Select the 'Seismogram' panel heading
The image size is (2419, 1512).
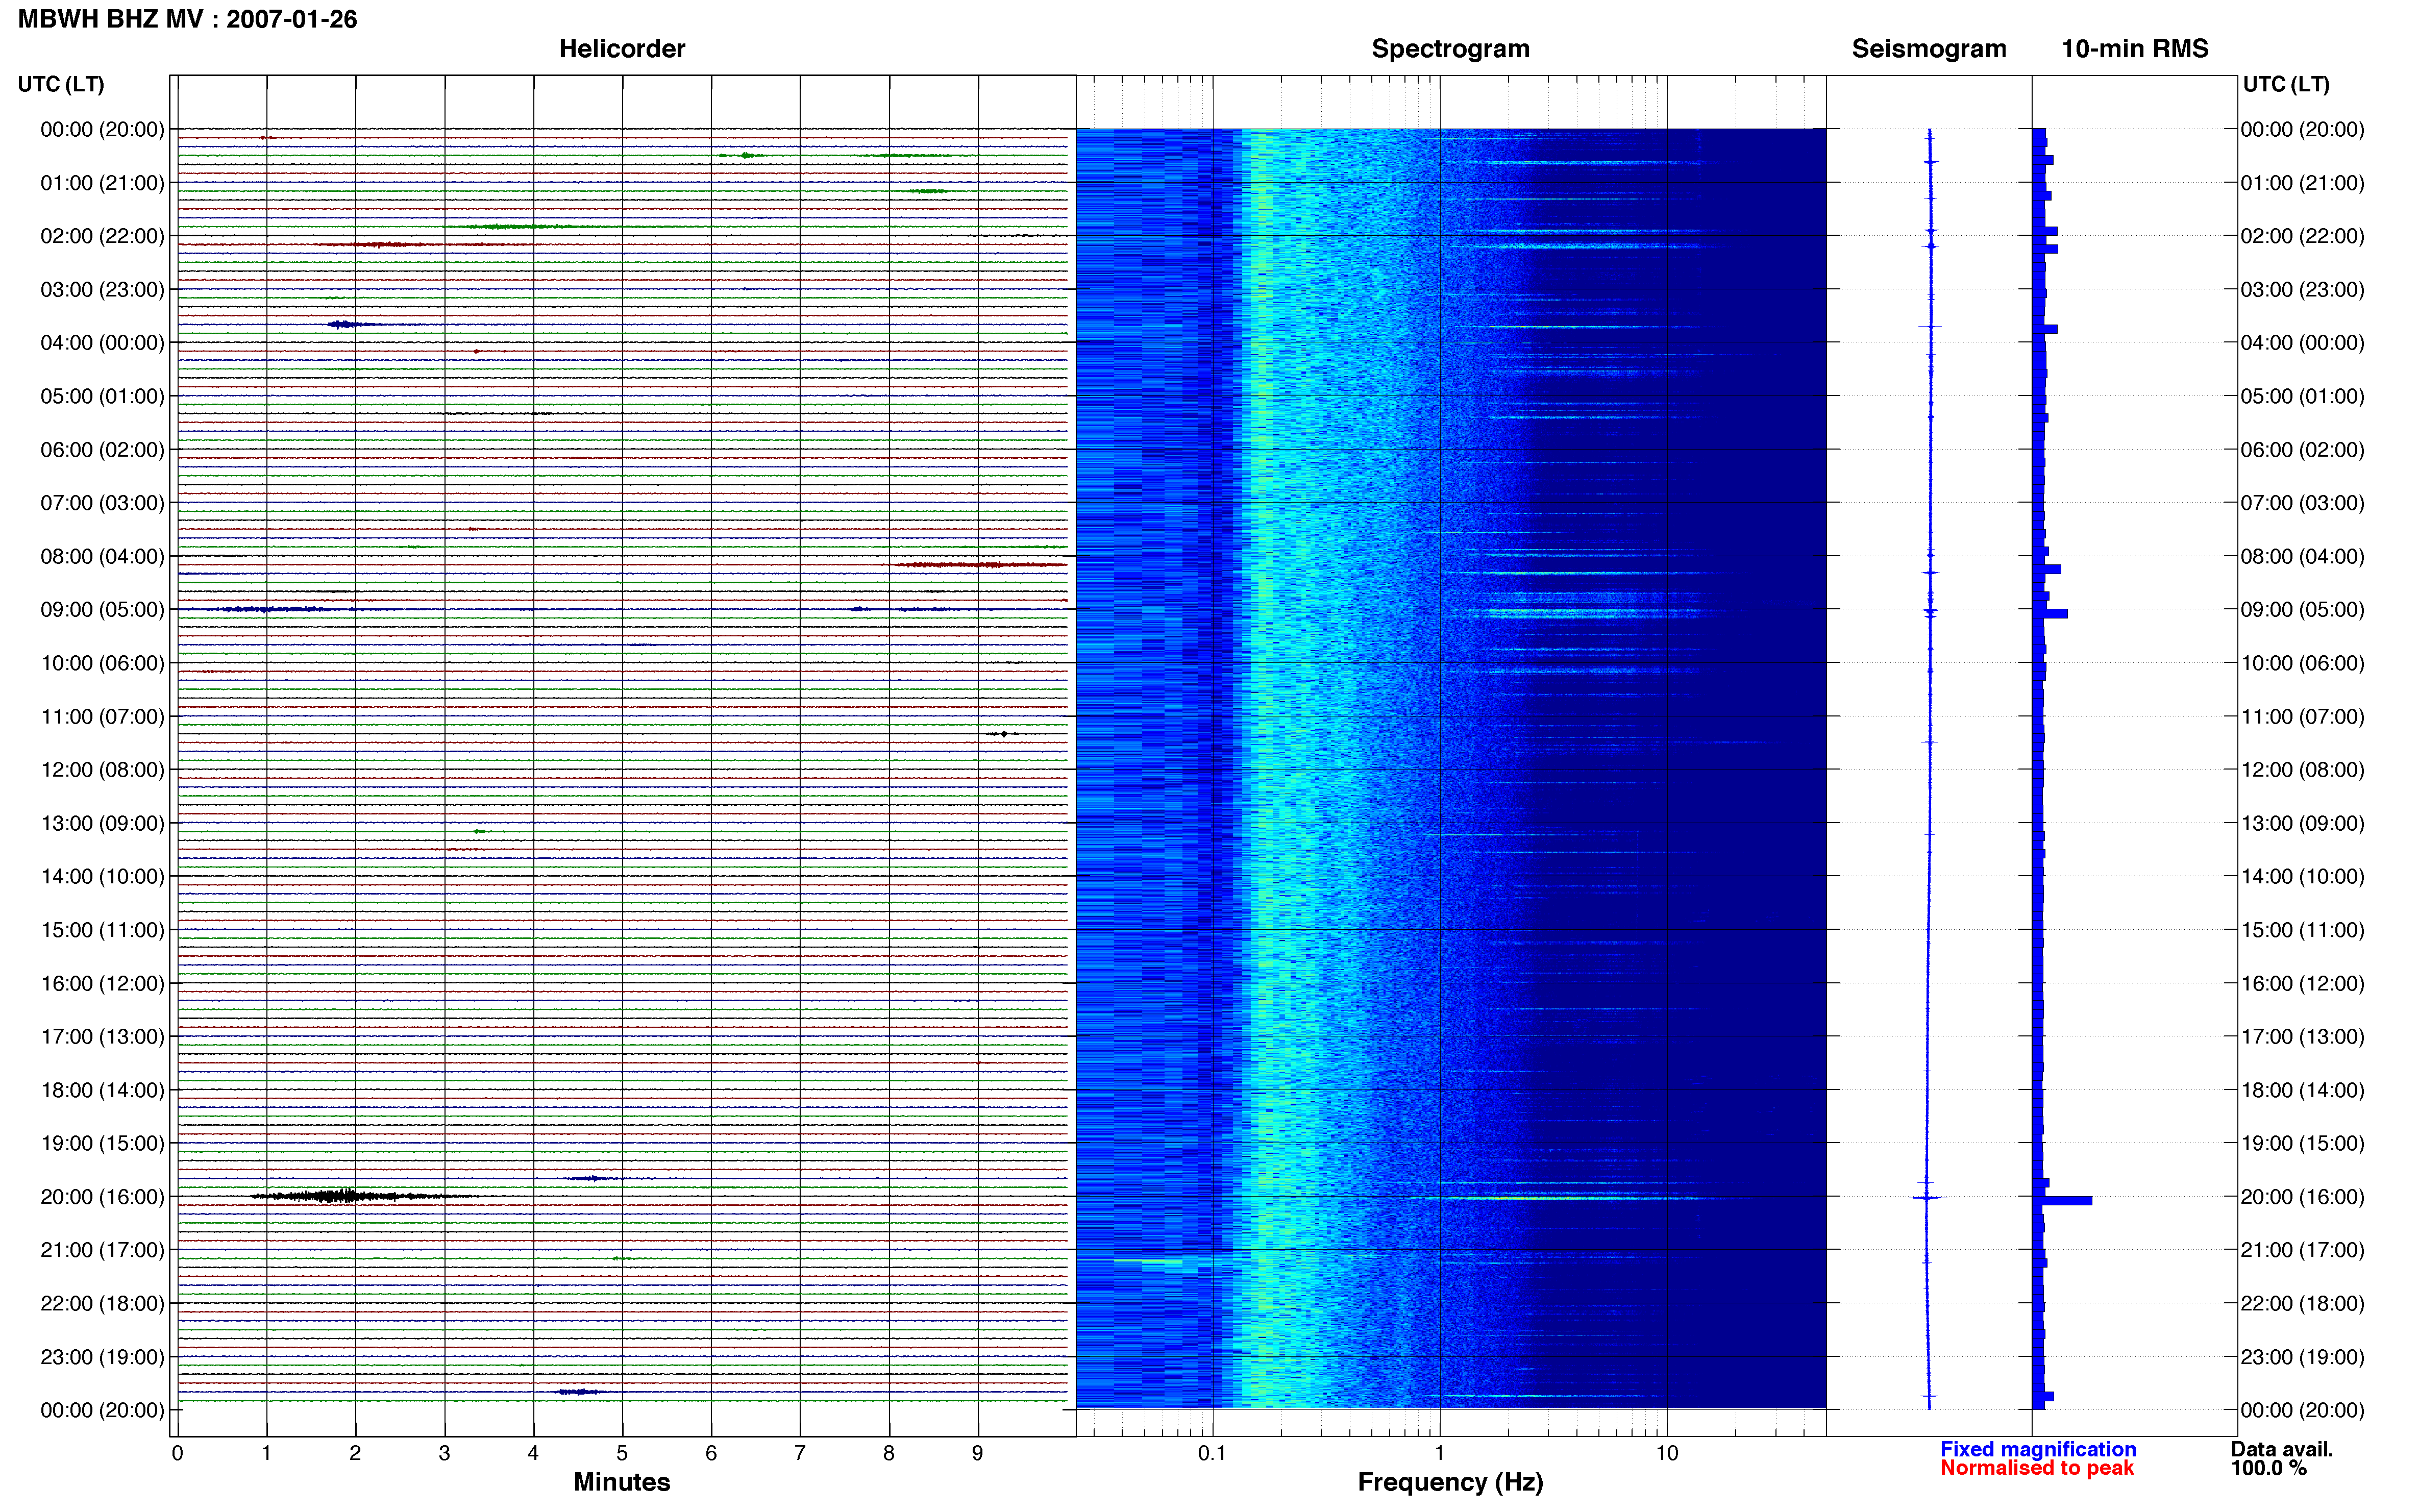1929,49
